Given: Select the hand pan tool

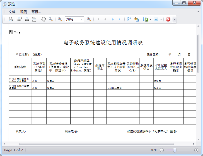Looking at the screenshot, I should click(x=43, y=19).
